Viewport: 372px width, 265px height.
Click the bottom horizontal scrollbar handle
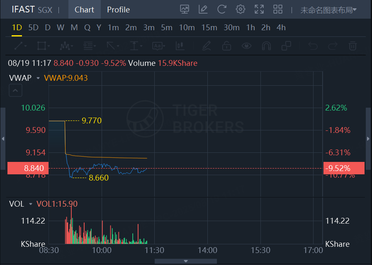(185, 261)
